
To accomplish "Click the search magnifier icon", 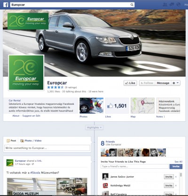I will 132,5.
